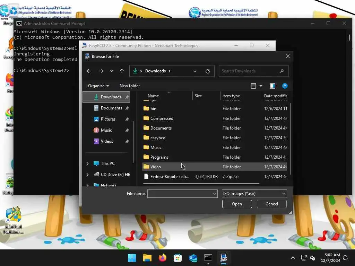Launch Firefox from taskbar
The width and height of the screenshot is (355, 266).
pos(162,258)
